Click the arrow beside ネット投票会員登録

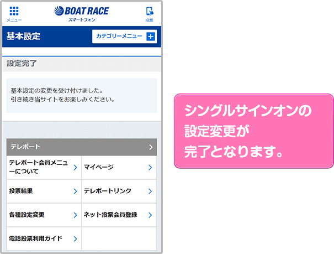[x=150, y=215]
